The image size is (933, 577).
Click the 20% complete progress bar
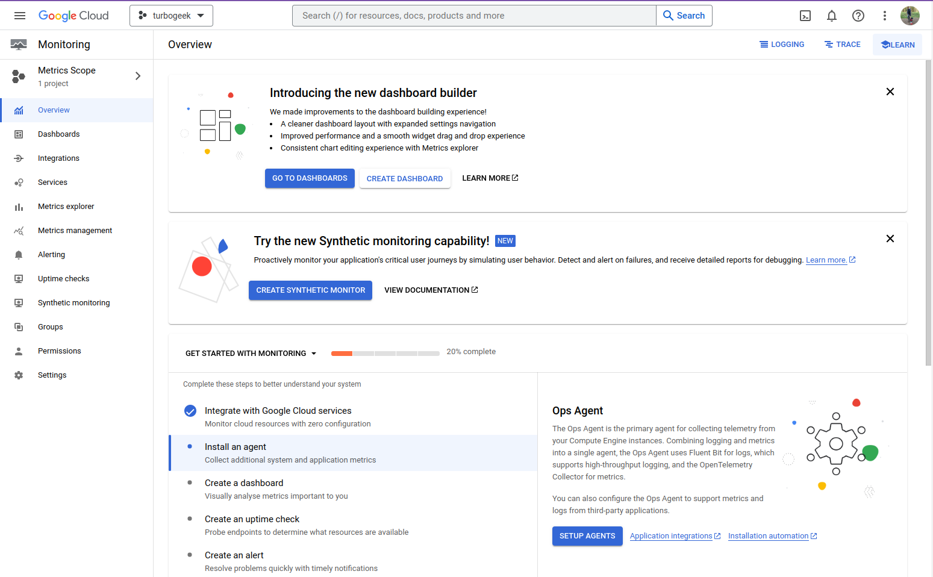tap(385, 354)
